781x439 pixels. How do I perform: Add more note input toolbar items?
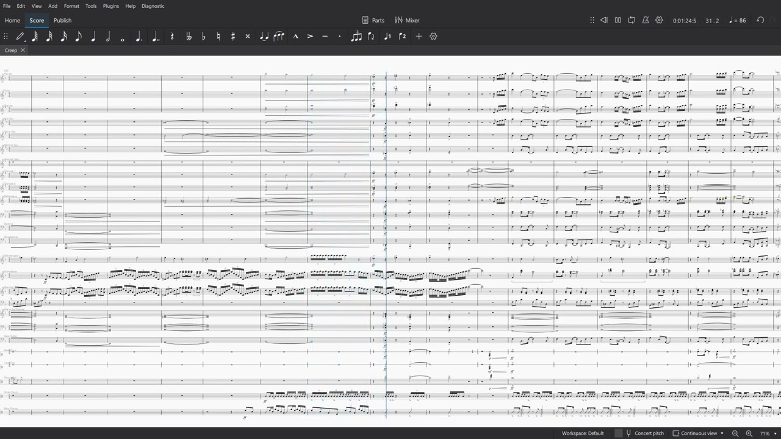419,37
